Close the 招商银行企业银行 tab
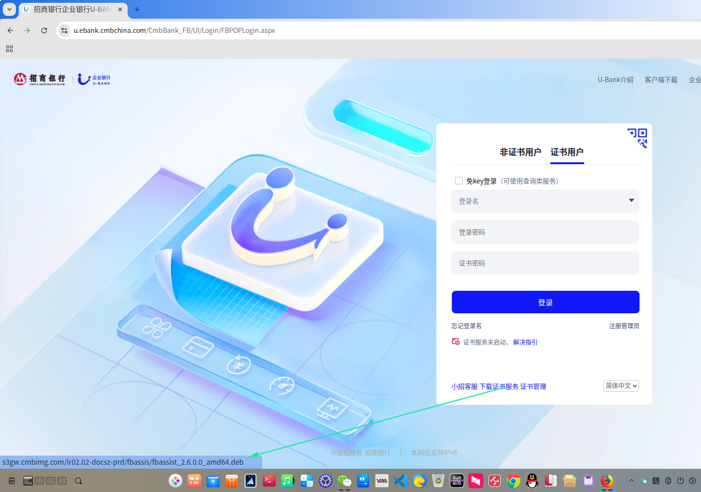 (x=120, y=9)
